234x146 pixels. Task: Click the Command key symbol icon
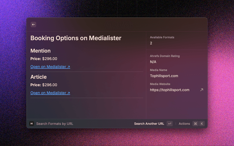click(x=195, y=124)
